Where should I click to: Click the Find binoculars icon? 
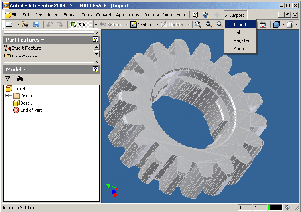tap(20, 78)
